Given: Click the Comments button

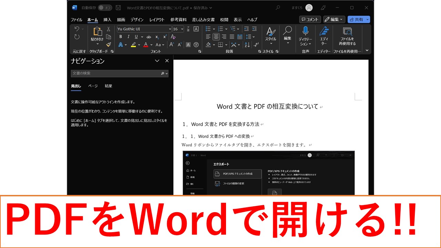Looking at the screenshot, I should point(310,20).
